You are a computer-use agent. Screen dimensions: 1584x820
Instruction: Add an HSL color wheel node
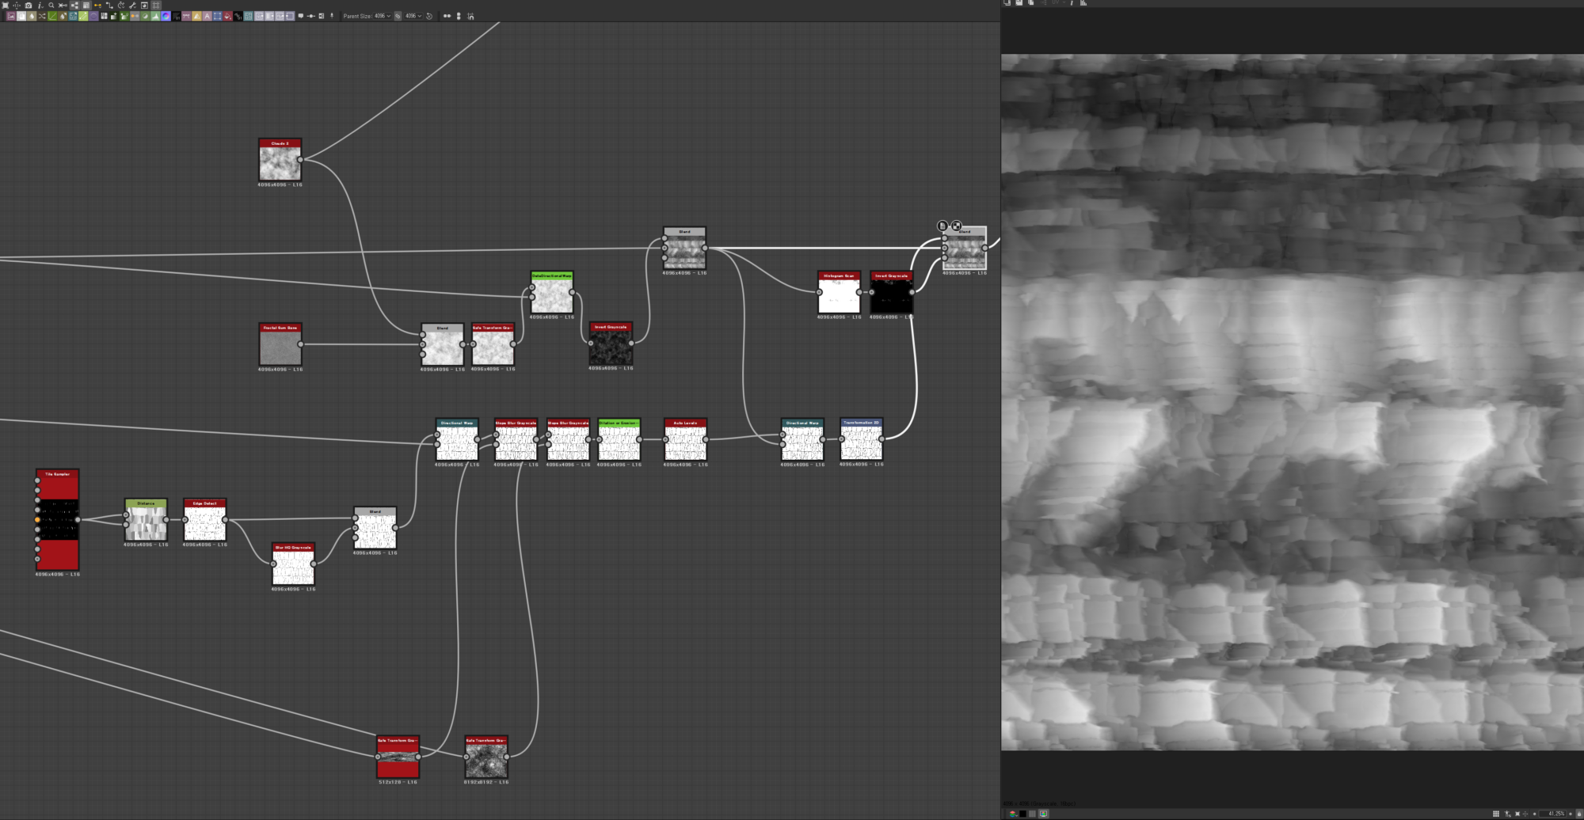(166, 16)
